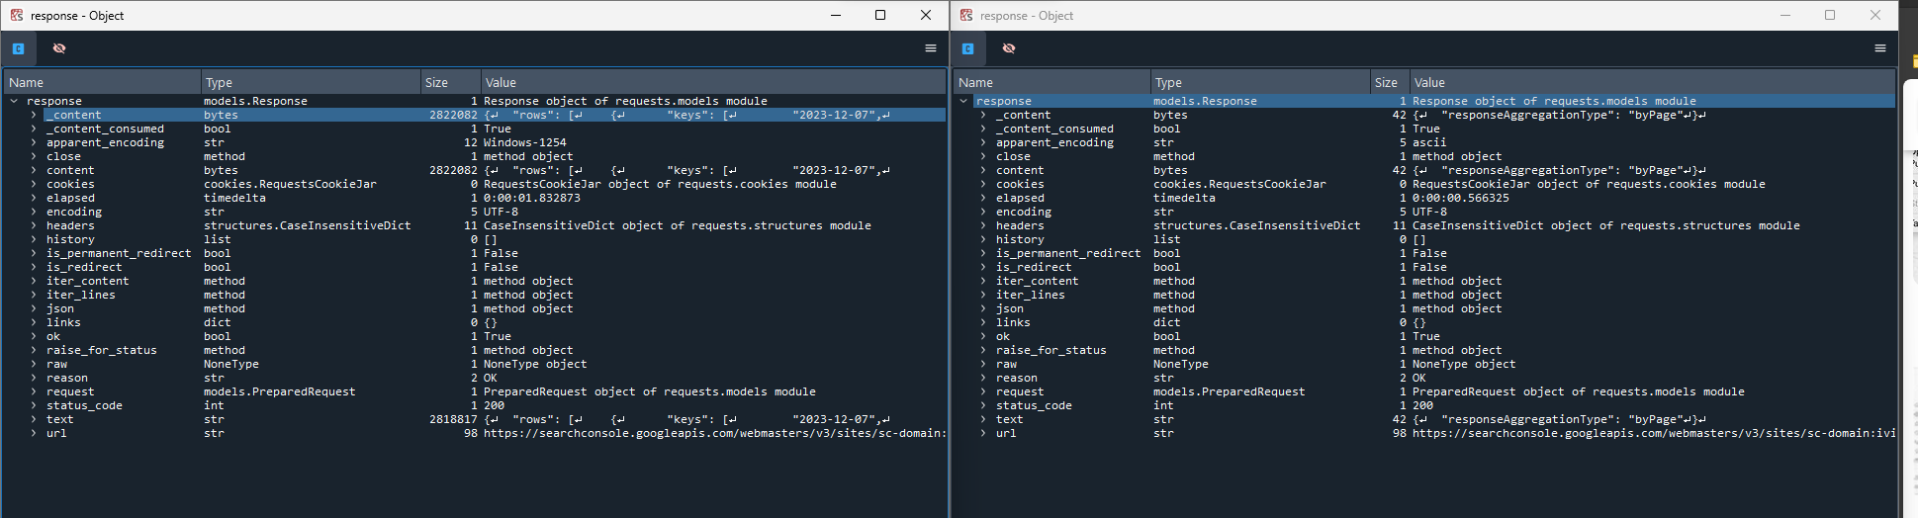Toggle special attributes eye icon in left window
Image resolution: width=1918 pixels, height=518 pixels.
[59, 48]
